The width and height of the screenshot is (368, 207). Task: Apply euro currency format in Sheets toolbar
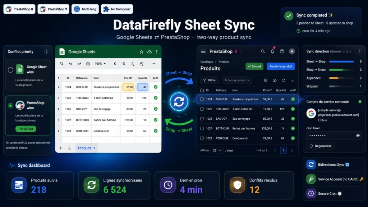115,64
